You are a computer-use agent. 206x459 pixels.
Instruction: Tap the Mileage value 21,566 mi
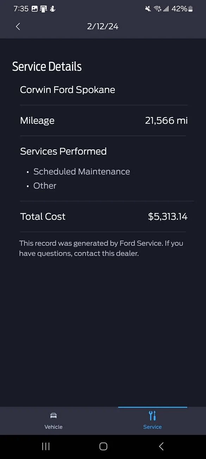click(166, 120)
